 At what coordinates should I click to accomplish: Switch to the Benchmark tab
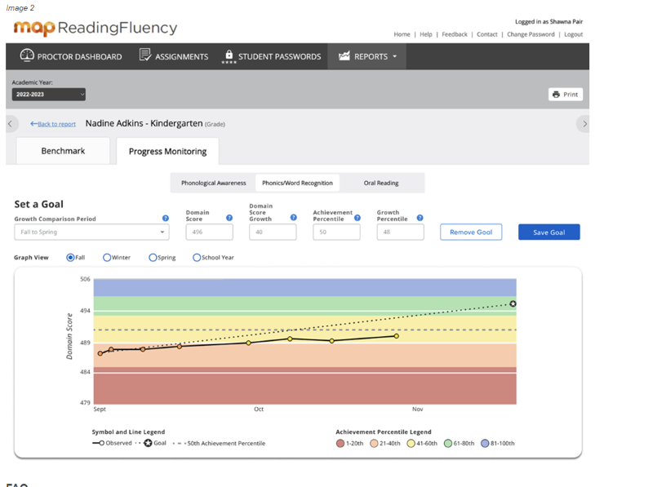63,151
